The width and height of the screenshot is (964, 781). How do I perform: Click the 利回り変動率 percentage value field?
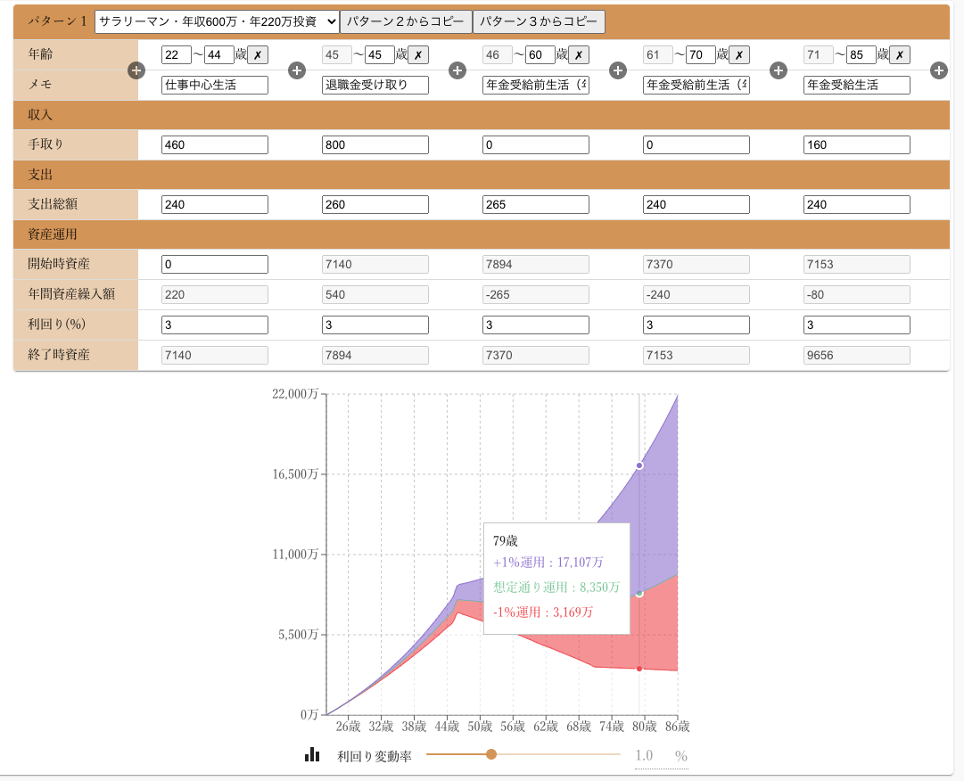(x=652, y=756)
